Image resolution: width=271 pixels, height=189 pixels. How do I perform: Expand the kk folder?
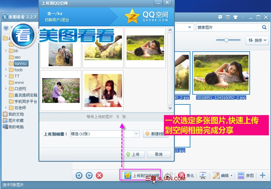click(6, 51)
